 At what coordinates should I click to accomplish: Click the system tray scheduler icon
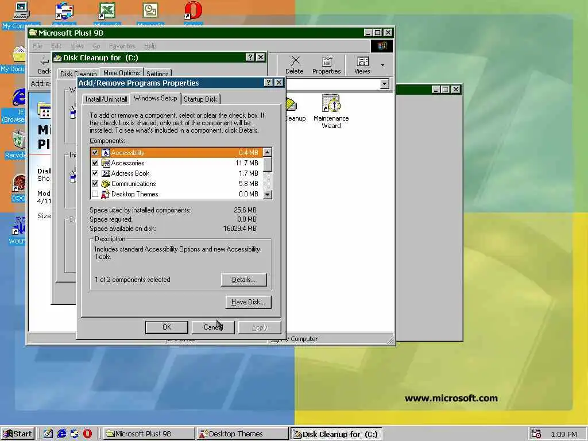[x=536, y=434]
